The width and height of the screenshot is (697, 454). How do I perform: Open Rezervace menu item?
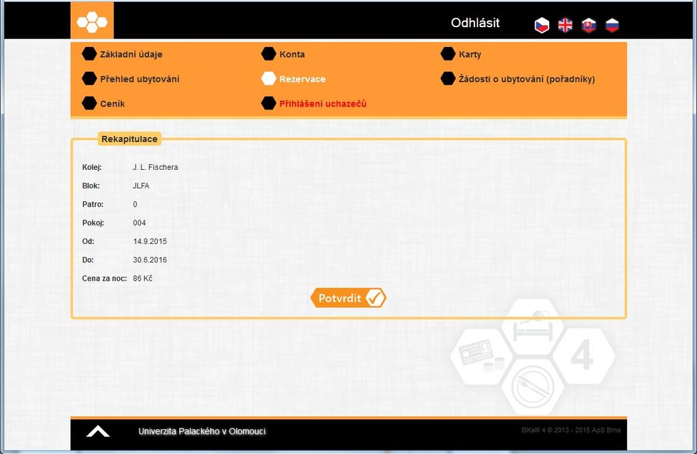coord(302,79)
